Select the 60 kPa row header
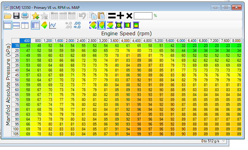The image size is (248, 150). [x=16, y=90]
